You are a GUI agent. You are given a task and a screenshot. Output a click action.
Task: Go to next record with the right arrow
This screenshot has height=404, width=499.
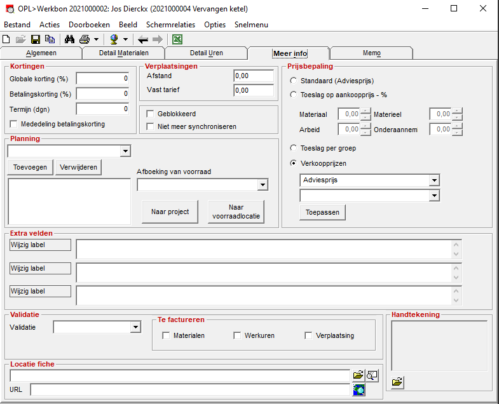(x=158, y=40)
